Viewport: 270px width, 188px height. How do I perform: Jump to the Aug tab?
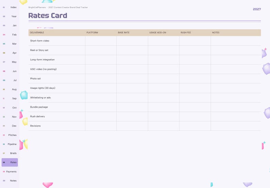[x=10, y=89]
